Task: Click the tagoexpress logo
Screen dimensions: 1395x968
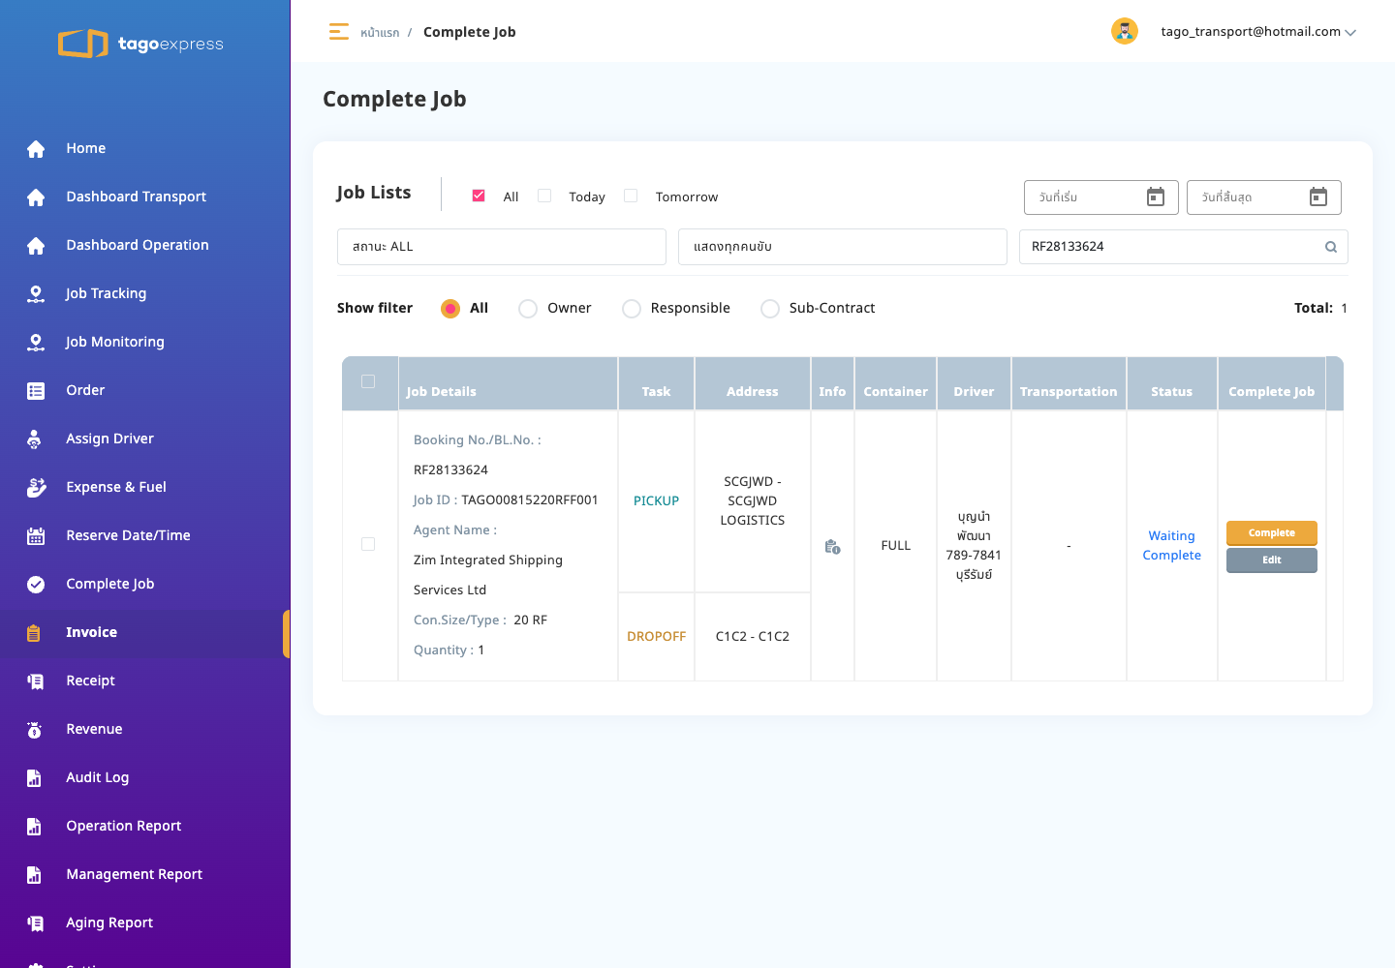Action: click(141, 44)
